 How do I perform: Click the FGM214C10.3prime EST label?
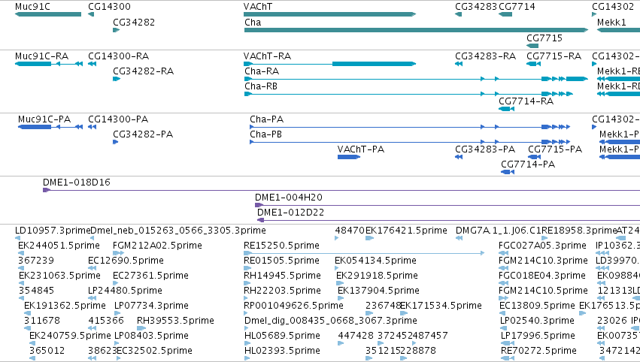(544, 261)
